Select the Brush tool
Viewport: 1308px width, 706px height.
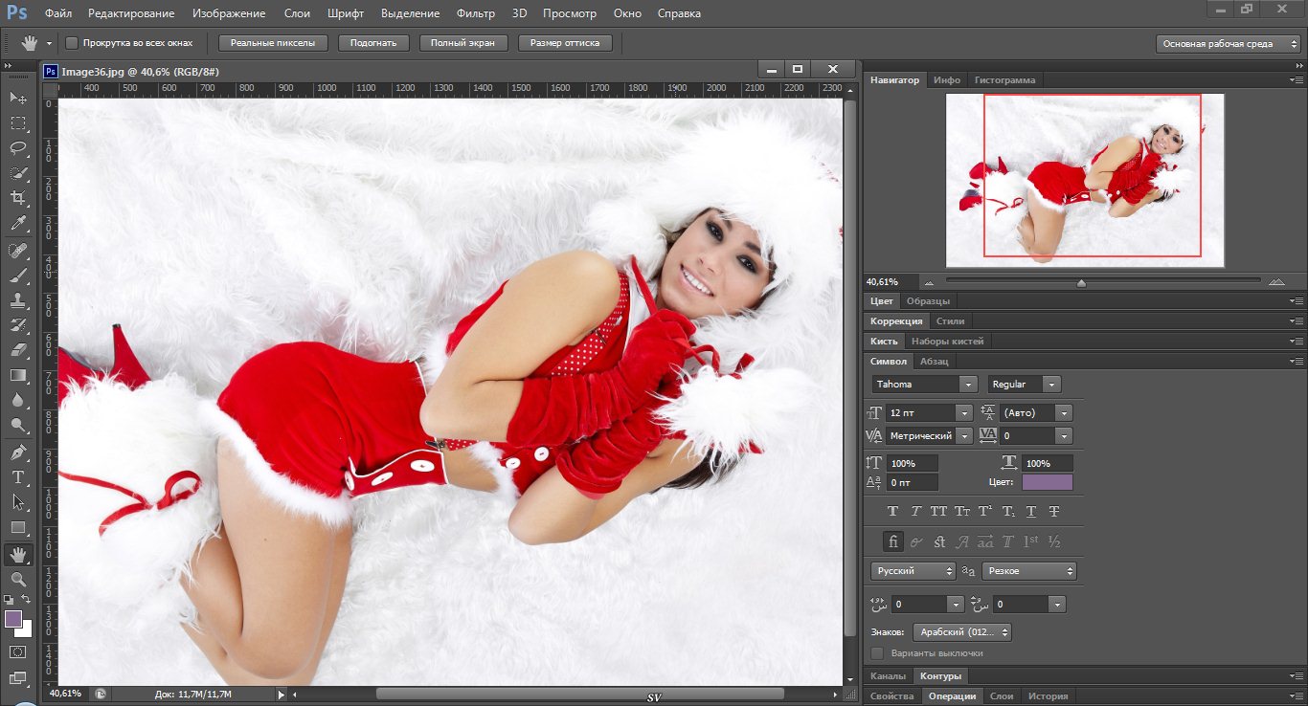(18, 276)
